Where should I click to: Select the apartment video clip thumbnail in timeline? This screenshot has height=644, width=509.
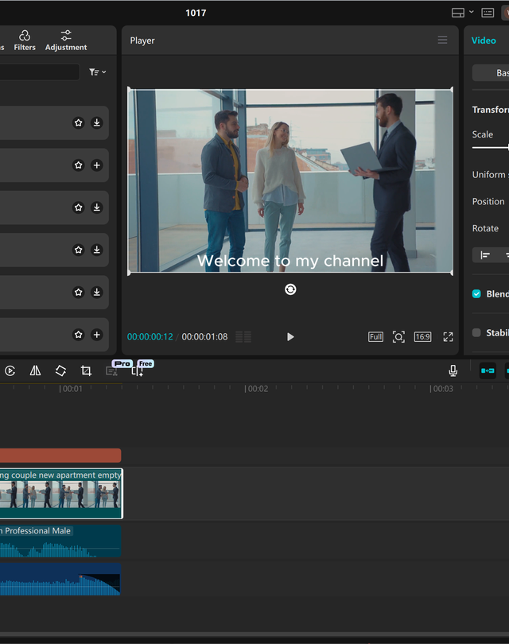60,495
